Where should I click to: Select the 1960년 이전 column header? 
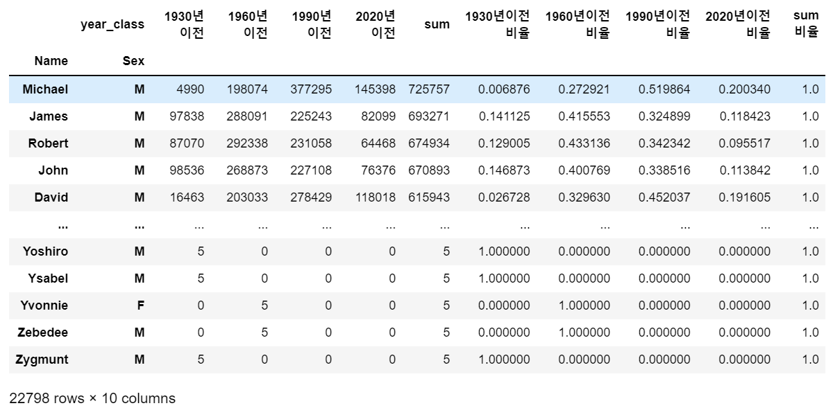(x=248, y=24)
